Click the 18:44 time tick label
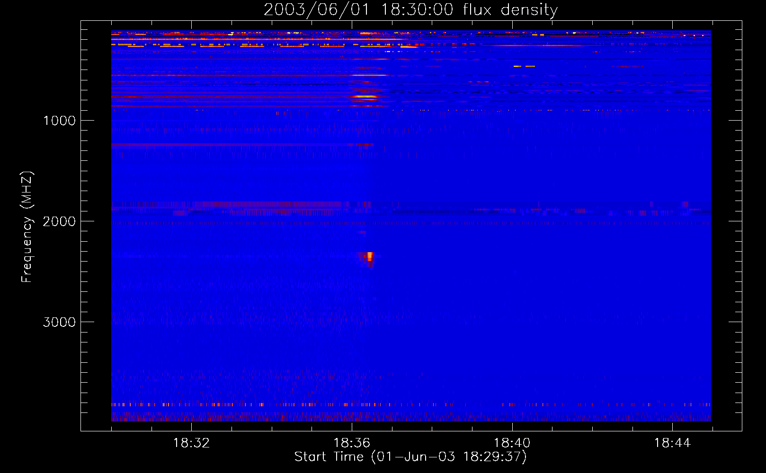 click(x=672, y=443)
